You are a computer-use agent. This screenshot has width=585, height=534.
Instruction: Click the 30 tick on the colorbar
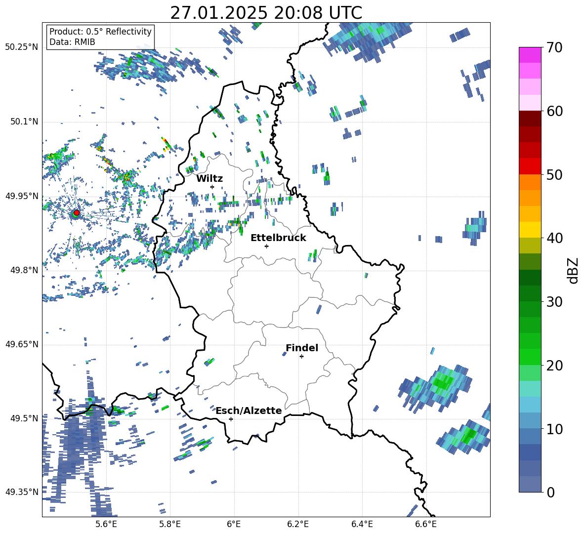click(x=554, y=301)
